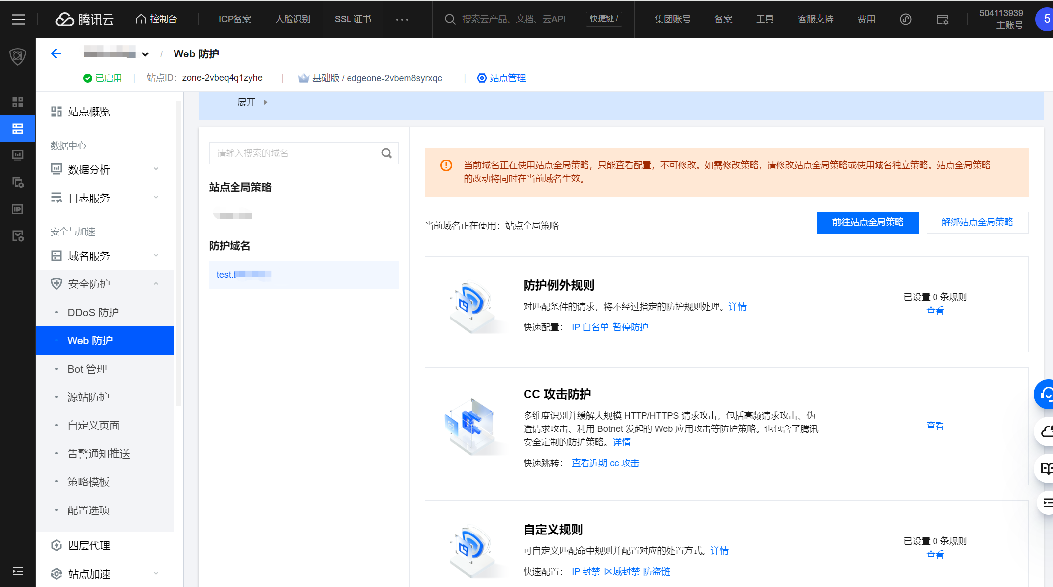1053x587 pixels.
Task: Click the EdgeOne shield product icon
Action: [x=18, y=56]
